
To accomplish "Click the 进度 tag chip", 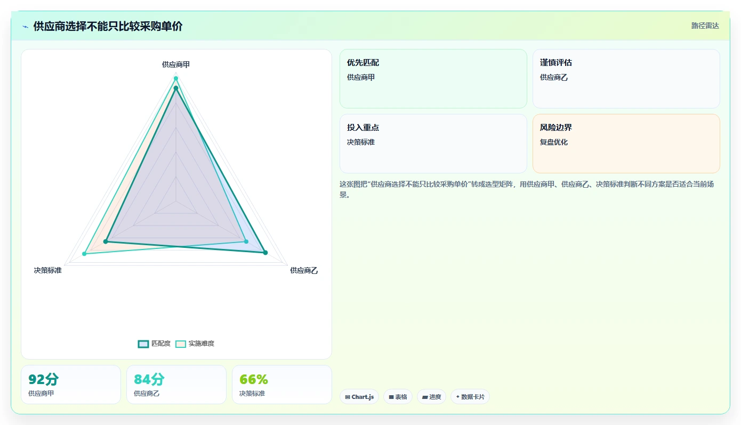I will coord(431,397).
